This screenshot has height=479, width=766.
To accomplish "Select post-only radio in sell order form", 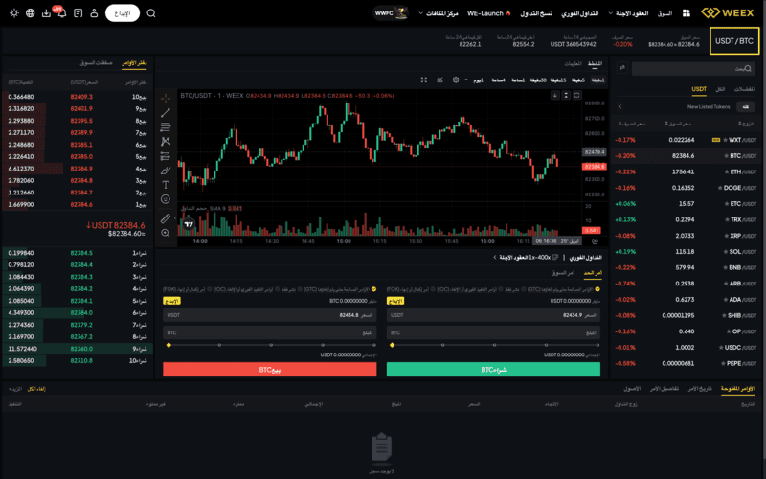I will (x=300, y=289).
